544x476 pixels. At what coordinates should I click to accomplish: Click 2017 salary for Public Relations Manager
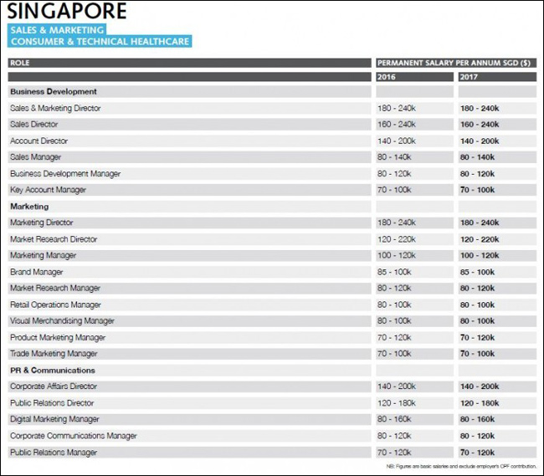pos(477,452)
